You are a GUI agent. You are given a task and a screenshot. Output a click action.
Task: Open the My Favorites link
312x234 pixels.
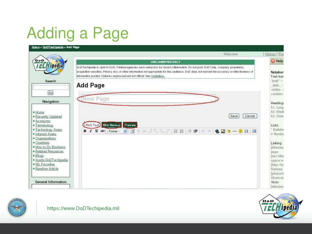click(x=45, y=164)
